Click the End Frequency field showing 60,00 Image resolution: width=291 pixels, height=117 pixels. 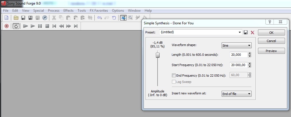238,75
